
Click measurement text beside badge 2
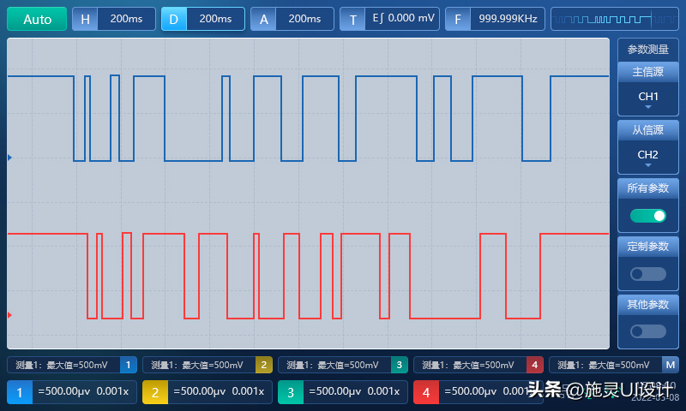click(197, 365)
